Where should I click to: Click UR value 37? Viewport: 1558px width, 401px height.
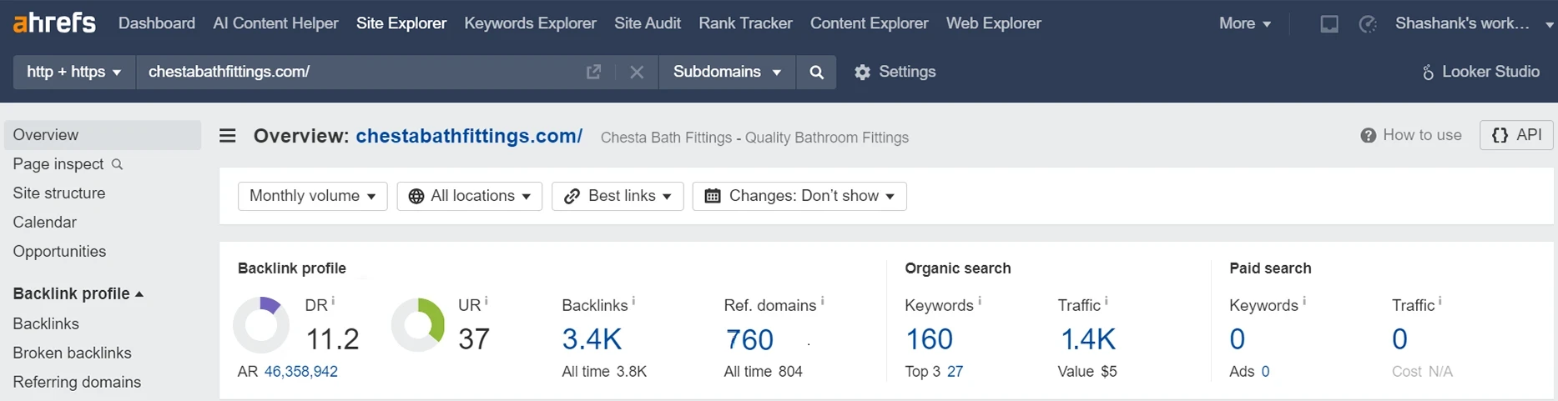coord(474,339)
